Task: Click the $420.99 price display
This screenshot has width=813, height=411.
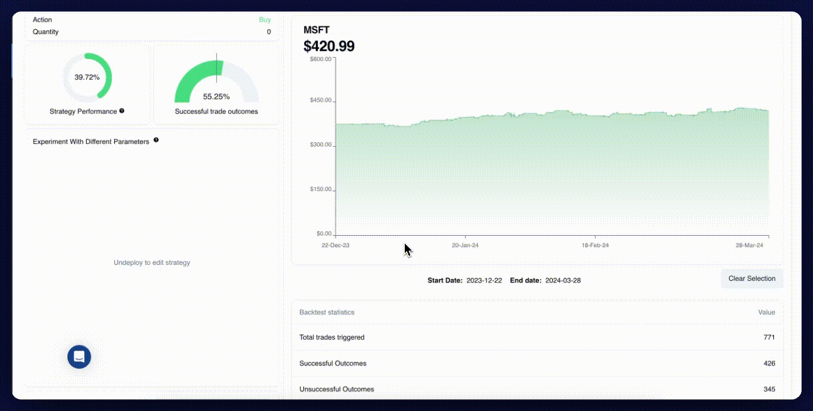Action: (329, 46)
